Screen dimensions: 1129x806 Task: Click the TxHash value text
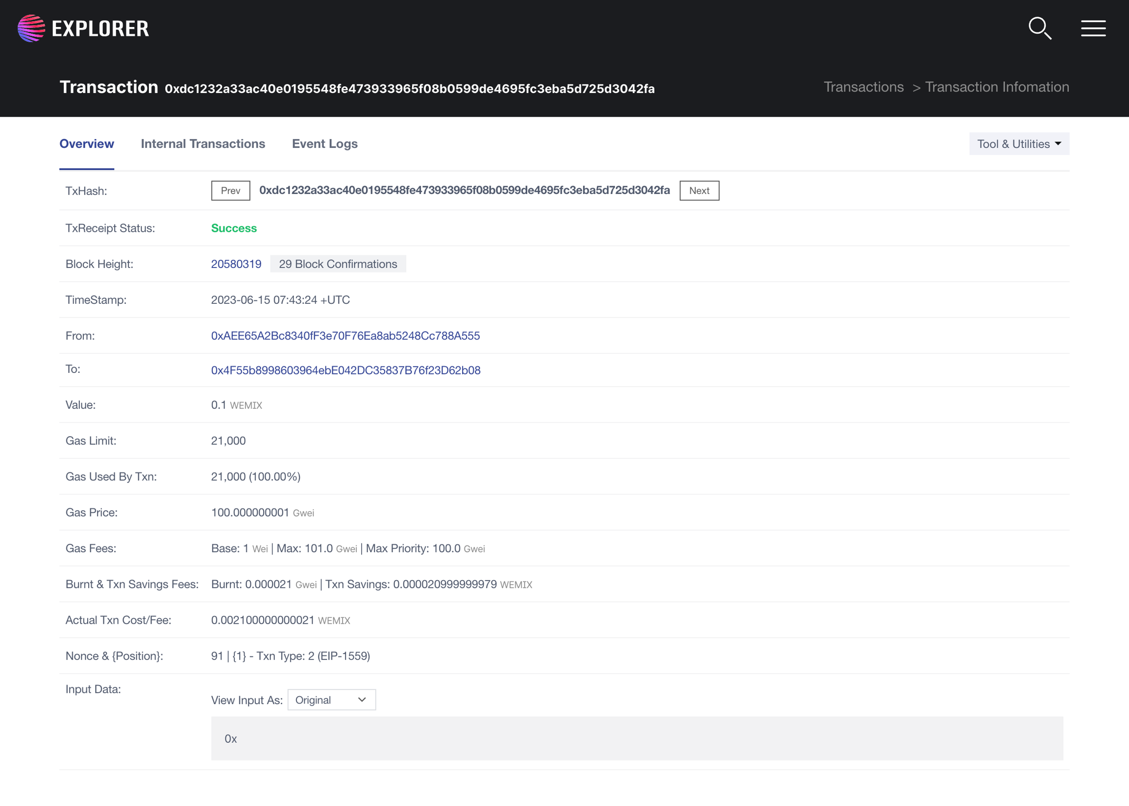click(x=465, y=191)
